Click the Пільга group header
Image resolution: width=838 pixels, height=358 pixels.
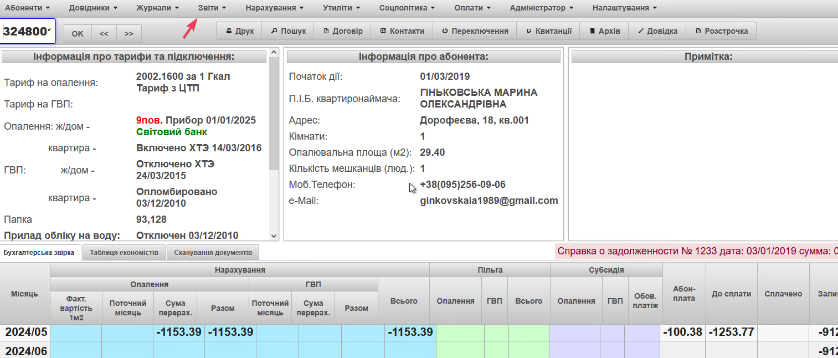(490, 270)
